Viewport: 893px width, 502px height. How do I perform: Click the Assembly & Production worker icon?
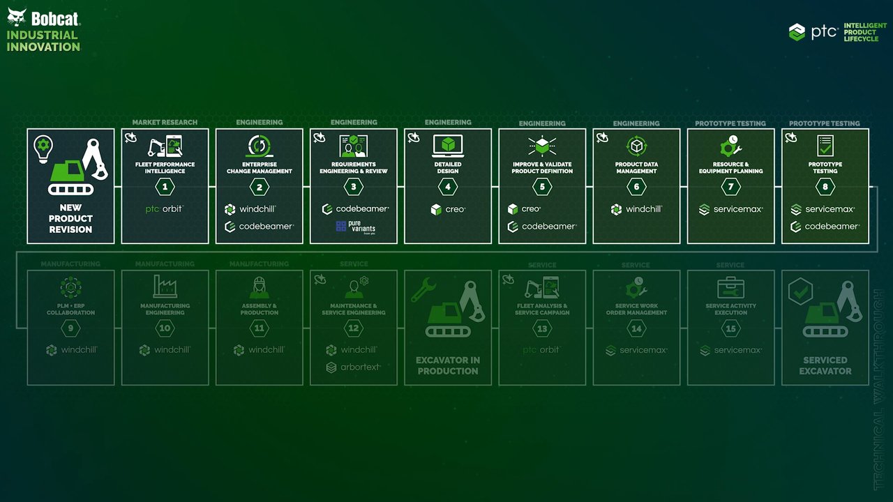260,287
